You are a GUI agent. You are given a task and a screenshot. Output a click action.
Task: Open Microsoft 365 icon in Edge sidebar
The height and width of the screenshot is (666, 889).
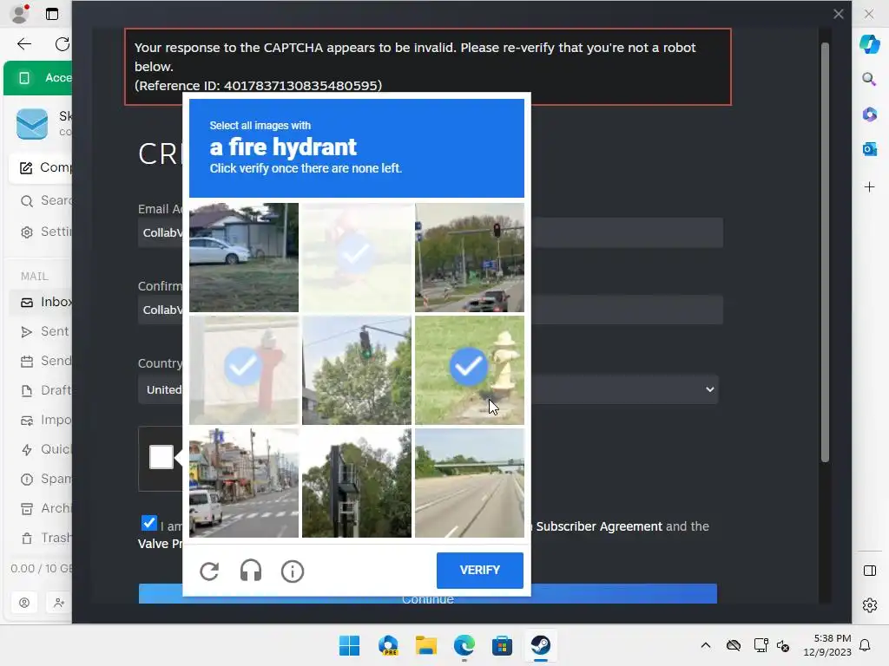pos(869,114)
